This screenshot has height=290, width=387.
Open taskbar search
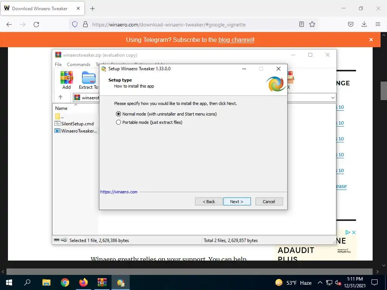click(27, 282)
